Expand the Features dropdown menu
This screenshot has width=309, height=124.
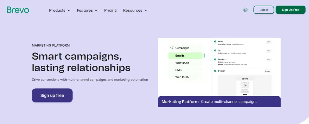87,10
